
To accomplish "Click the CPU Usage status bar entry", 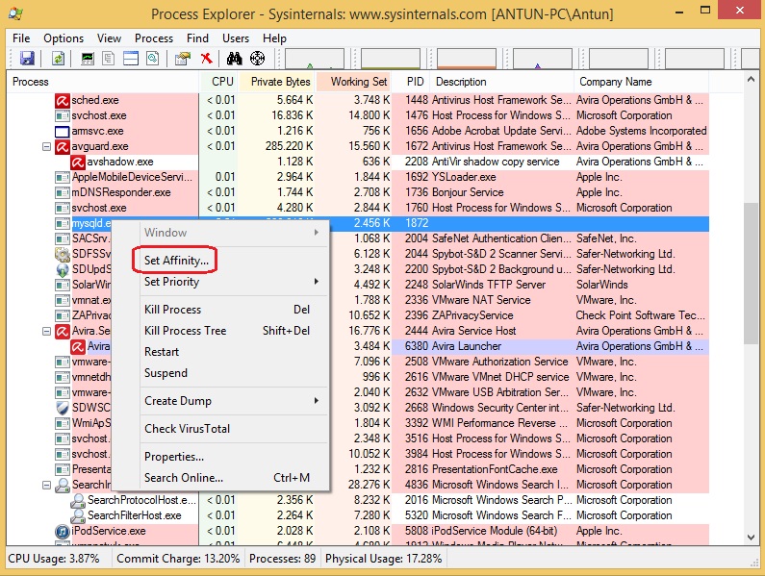I will [54, 559].
